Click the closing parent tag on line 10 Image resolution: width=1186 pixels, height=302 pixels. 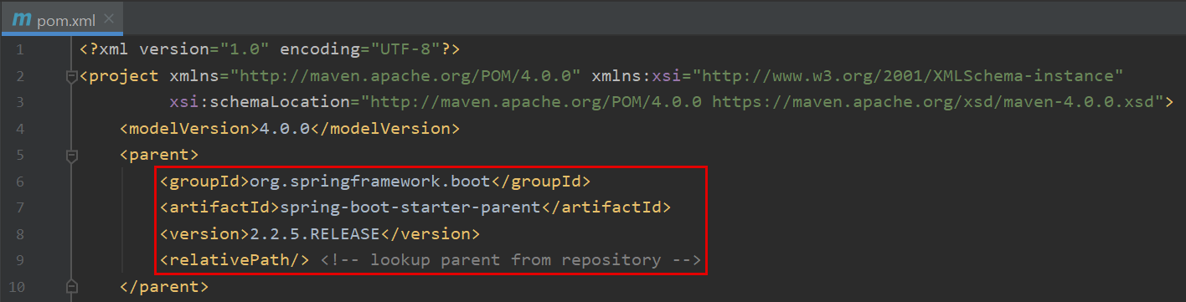point(164,286)
